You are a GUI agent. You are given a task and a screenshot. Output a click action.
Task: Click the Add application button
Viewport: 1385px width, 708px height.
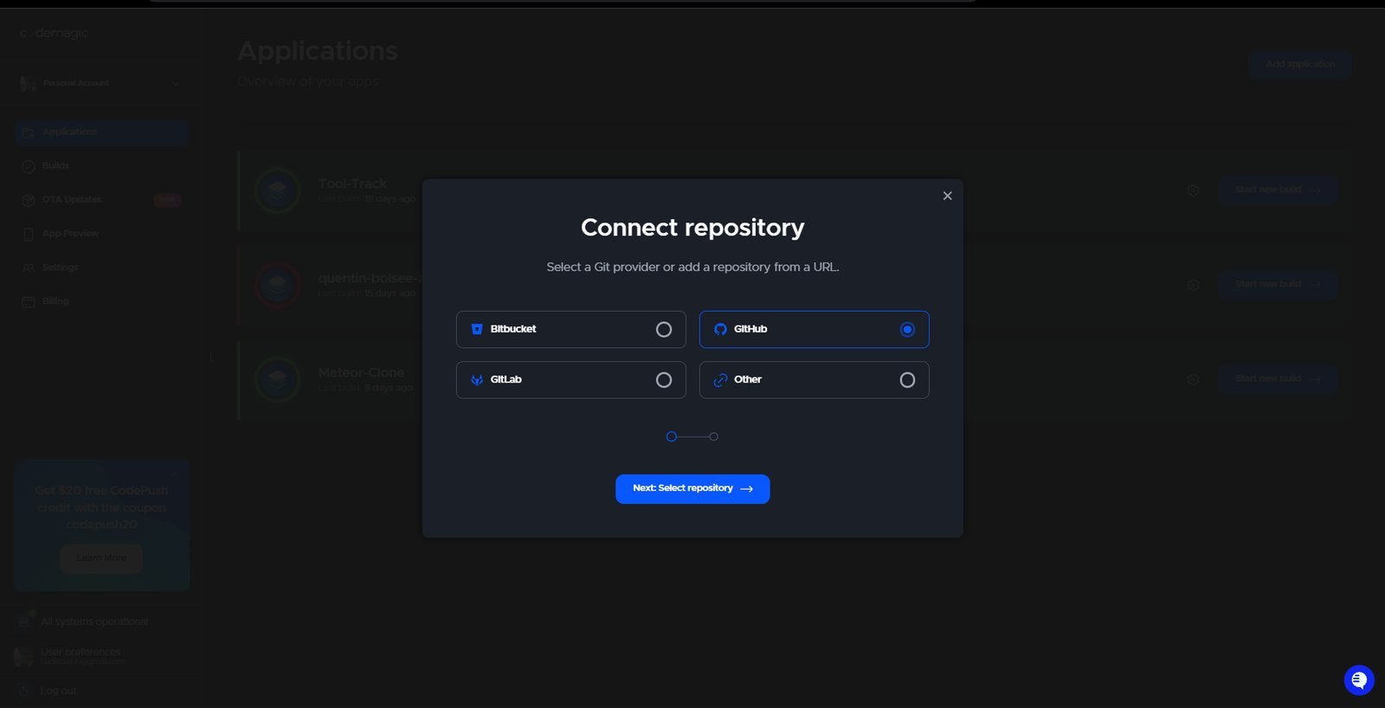[x=1300, y=64]
